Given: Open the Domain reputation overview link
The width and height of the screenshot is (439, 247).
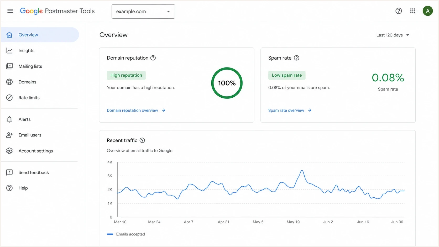Looking at the screenshot, I should click(x=132, y=110).
